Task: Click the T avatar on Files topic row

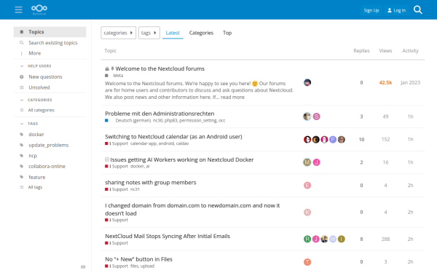Action: click(307, 262)
